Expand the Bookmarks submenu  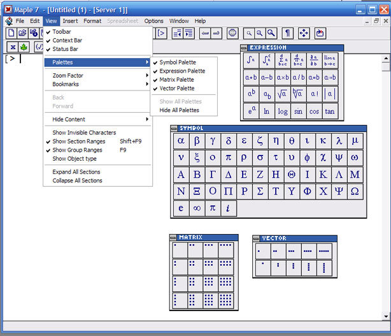pos(97,84)
